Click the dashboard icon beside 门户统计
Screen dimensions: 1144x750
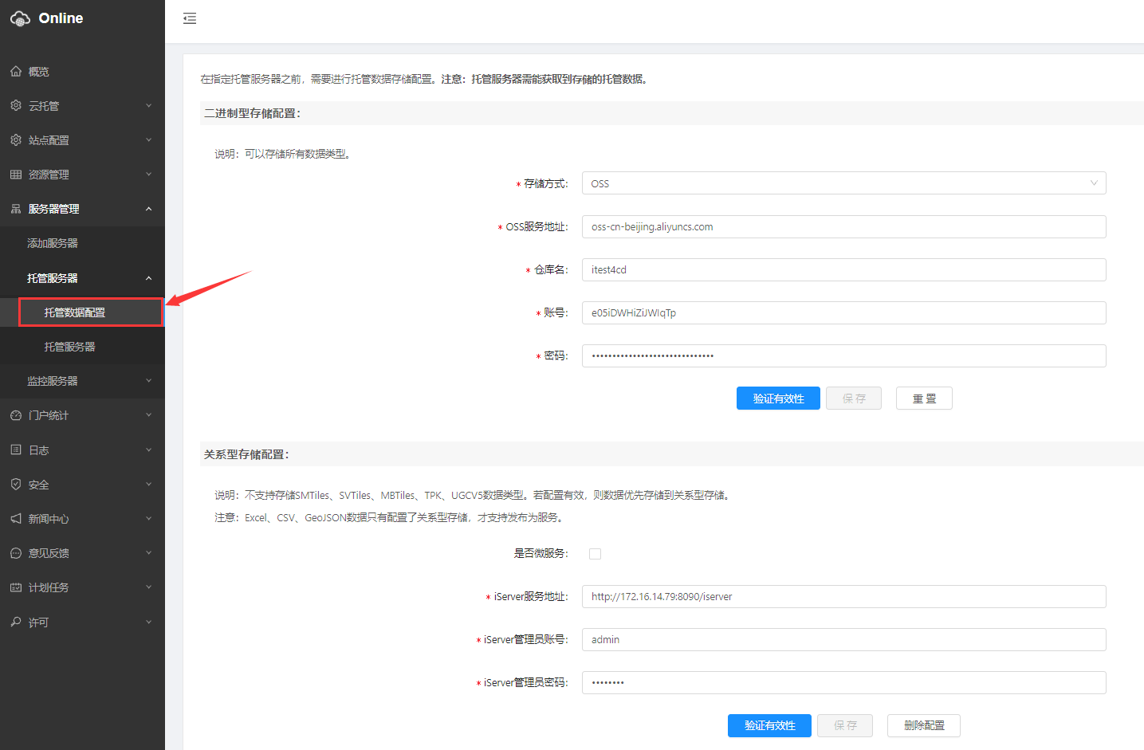tap(16, 415)
